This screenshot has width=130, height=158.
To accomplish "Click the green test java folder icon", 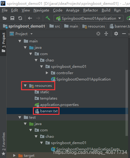I will (x=31, y=124).
